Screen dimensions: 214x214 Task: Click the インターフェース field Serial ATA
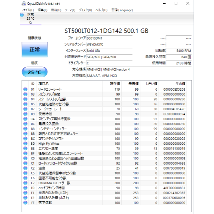point(109,50)
